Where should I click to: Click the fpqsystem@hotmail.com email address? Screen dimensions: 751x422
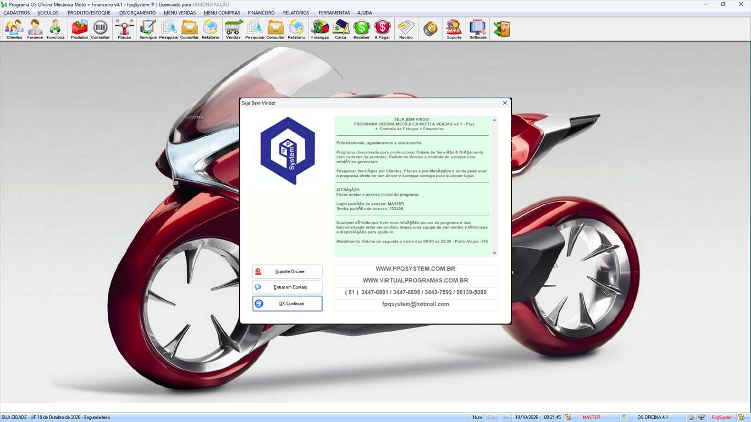[x=416, y=304]
